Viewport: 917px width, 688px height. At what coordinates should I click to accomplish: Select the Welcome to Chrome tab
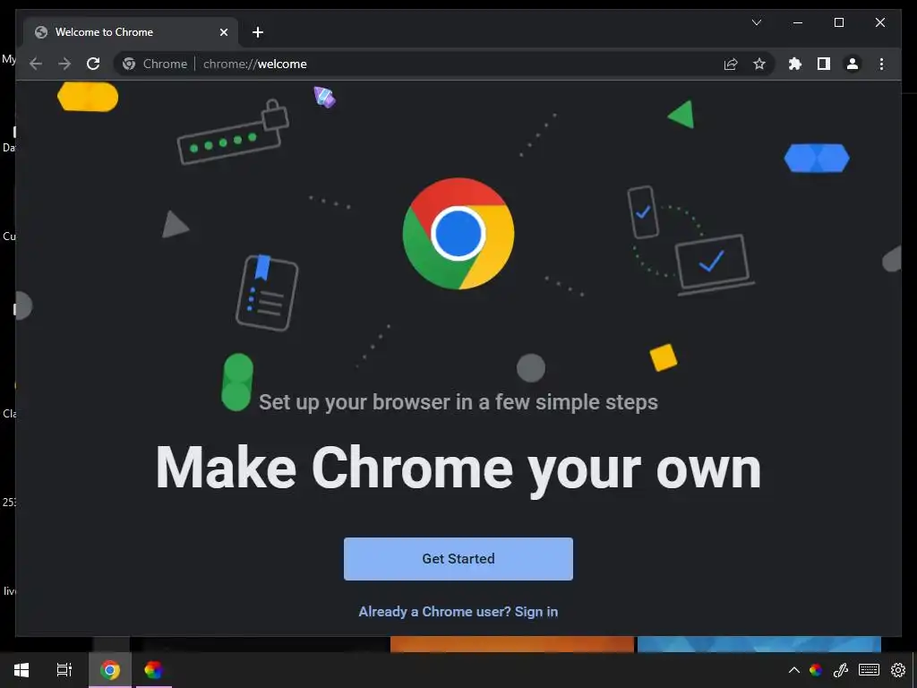(131, 32)
